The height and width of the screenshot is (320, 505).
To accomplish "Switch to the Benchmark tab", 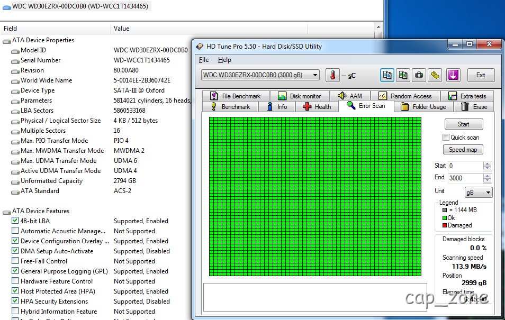I will tap(230, 106).
